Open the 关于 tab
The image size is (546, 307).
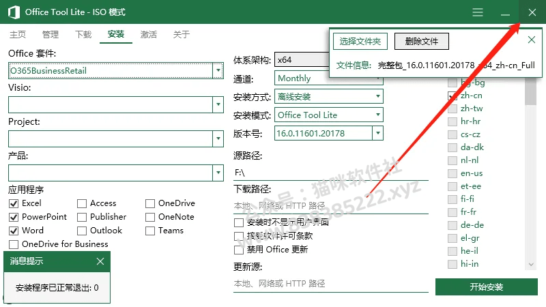[x=182, y=35]
